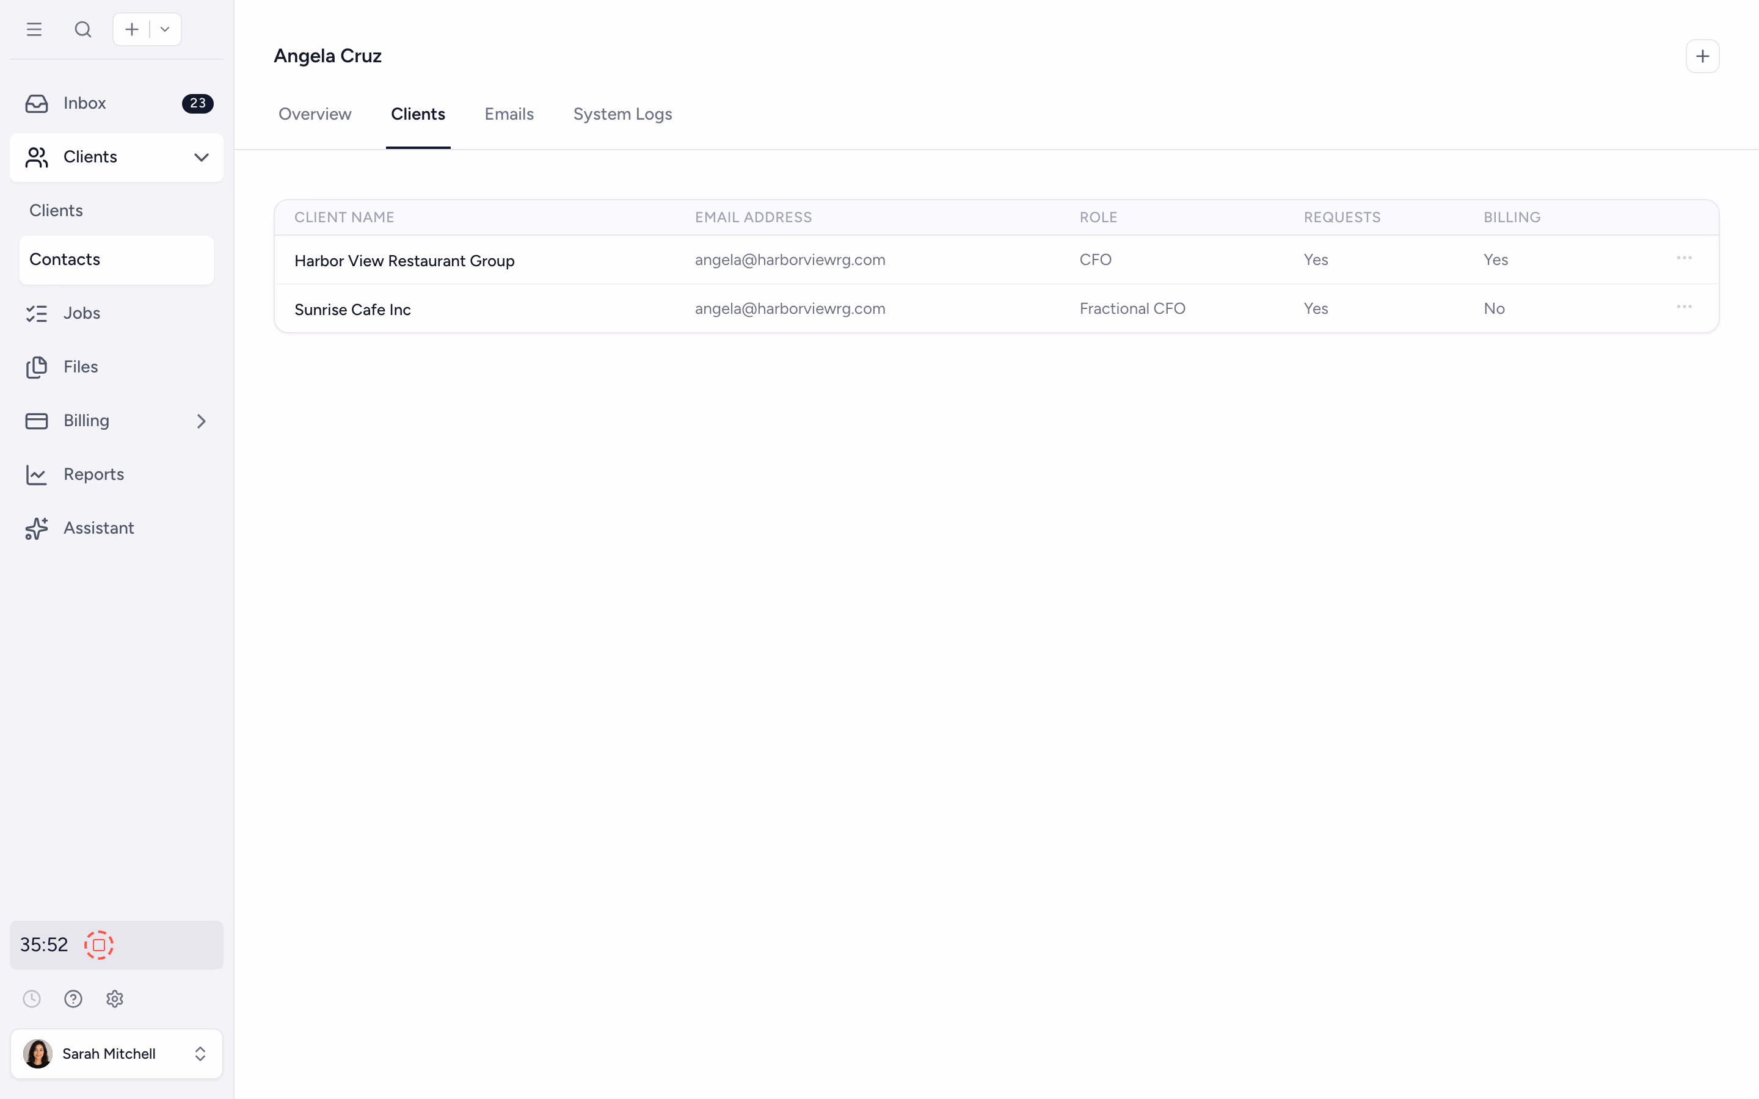This screenshot has height=1099, width=1759.
Task: Click the Inbox 23 unread badge
Action: pos(198,103)
